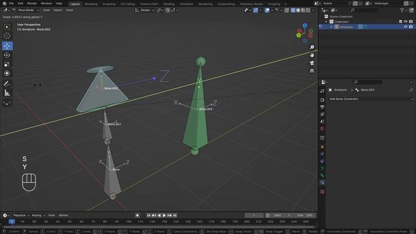
Task: Activate the Transform tool
Action: pos(7,73)
